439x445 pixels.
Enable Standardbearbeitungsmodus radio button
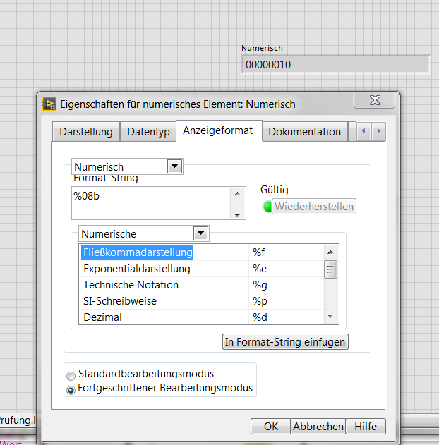coord(71,376)
